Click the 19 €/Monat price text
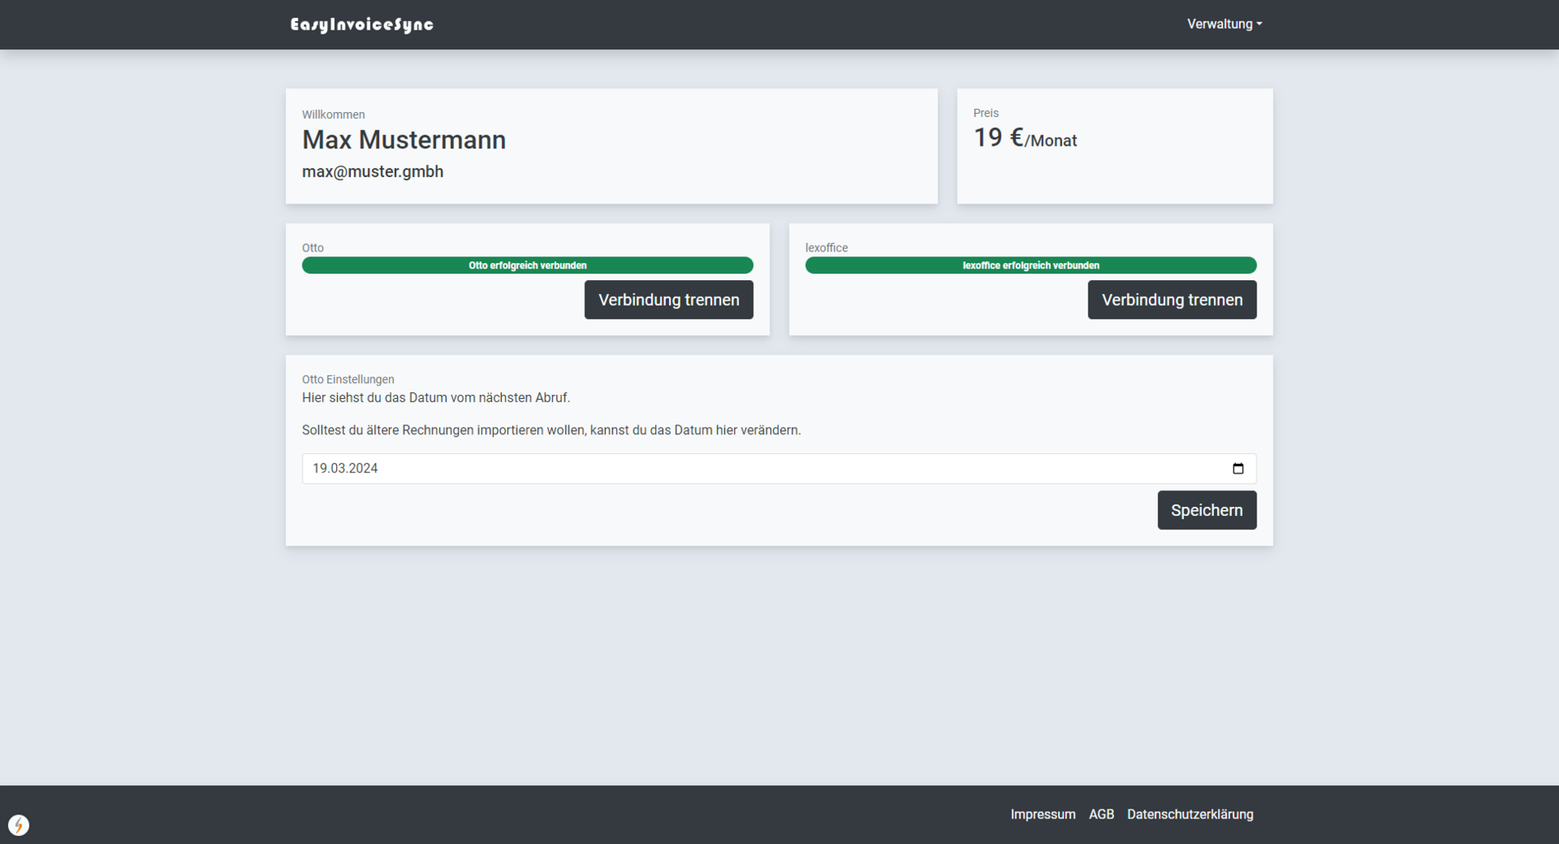This screenshot has width=1559, height=844. [1024, 138]
